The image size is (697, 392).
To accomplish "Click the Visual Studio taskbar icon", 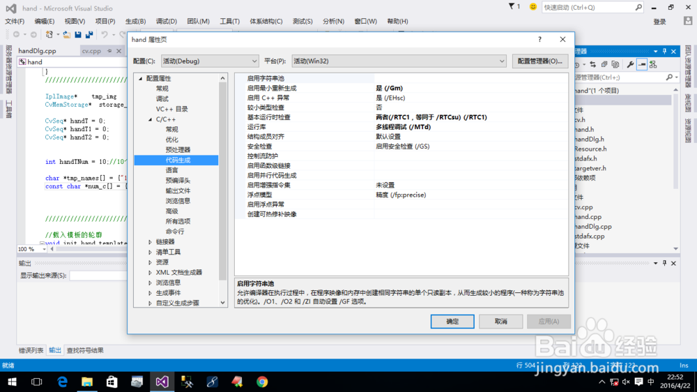I will pyautogui.click(x=162, y=382).
